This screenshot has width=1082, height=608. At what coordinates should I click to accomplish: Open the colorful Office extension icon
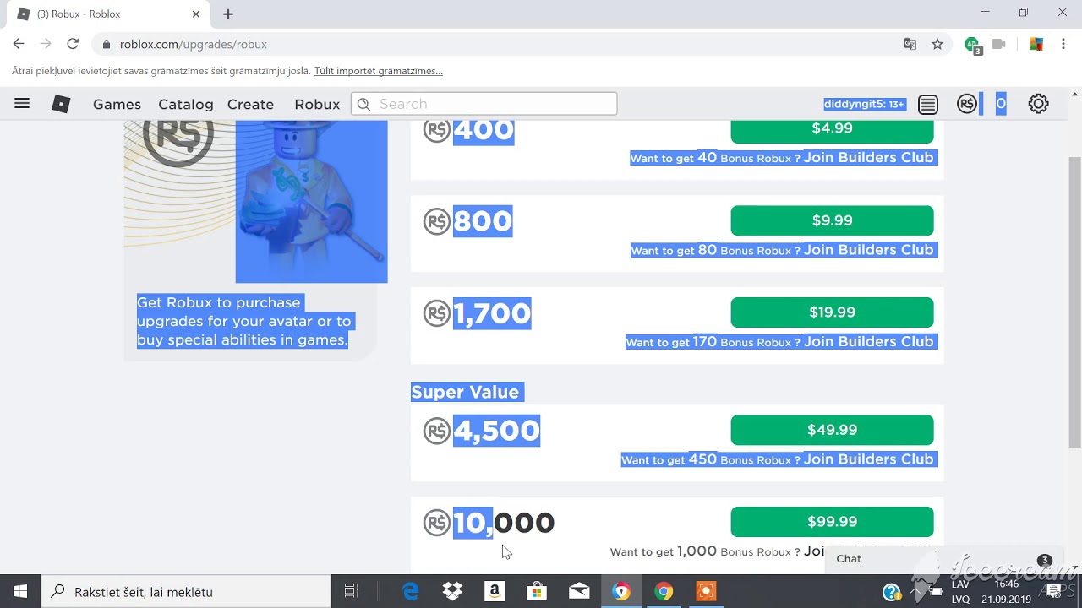click(x=1036, y=44)
